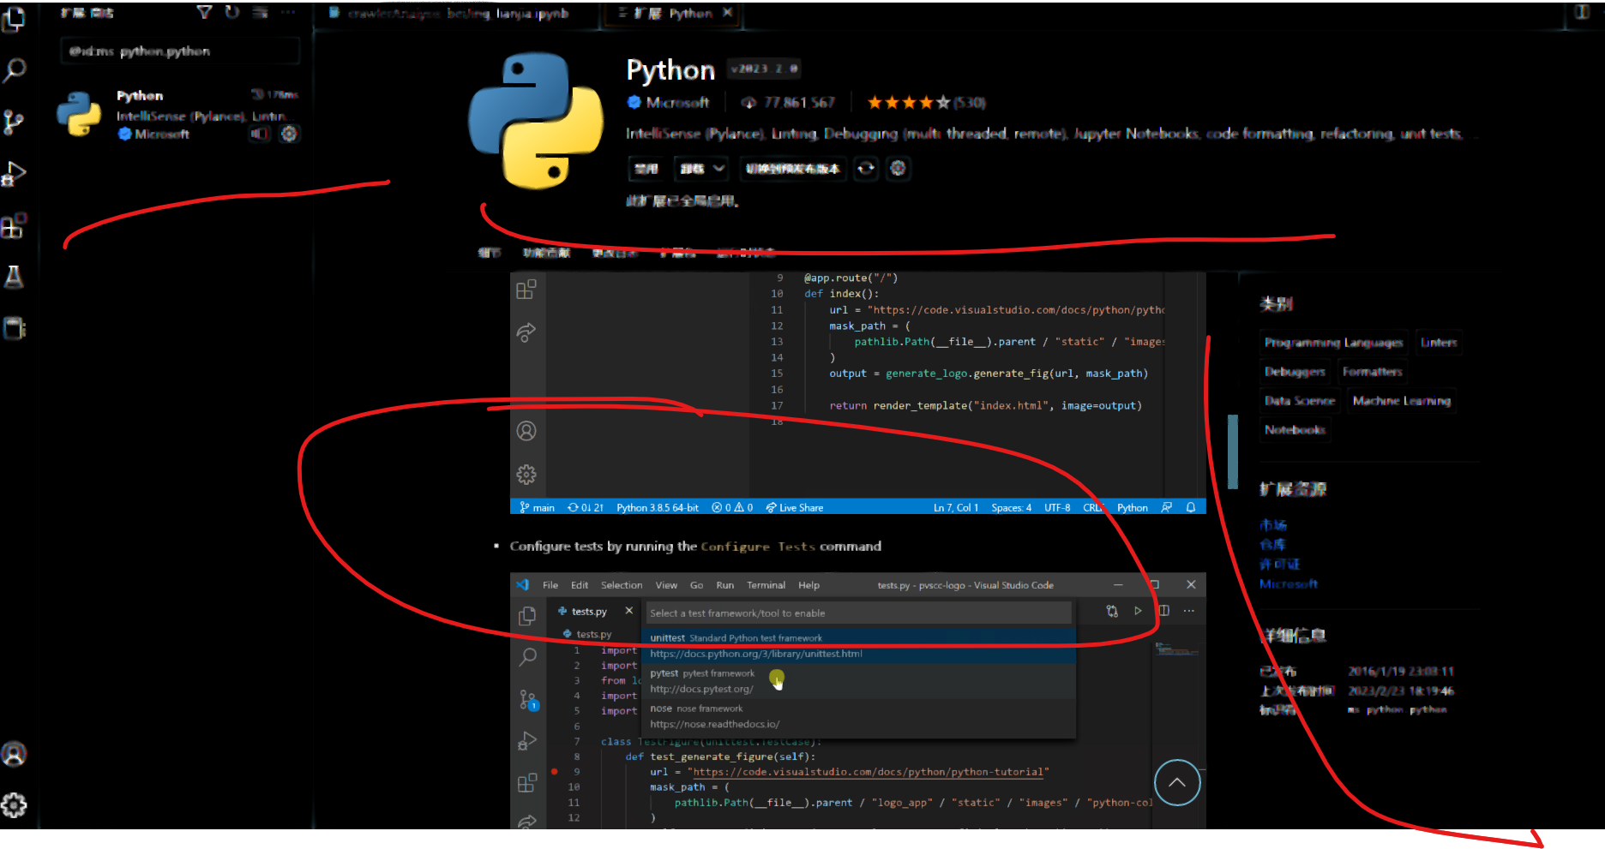Viewport: 1605px width, 849px height.
Task: Click the auto-update sync icon on the extension page
Action: (865, 169)
